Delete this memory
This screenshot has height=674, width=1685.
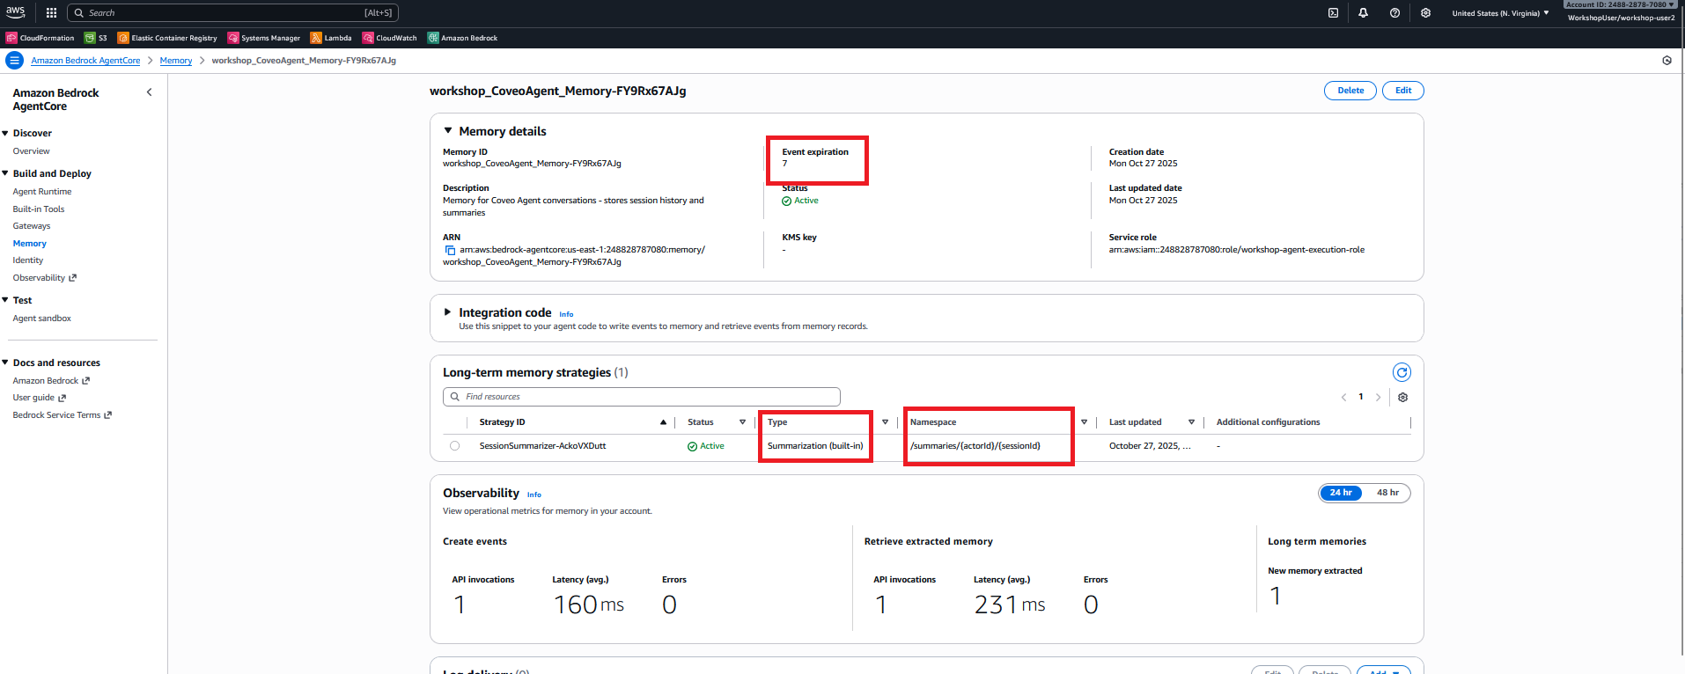[1350, 91]
